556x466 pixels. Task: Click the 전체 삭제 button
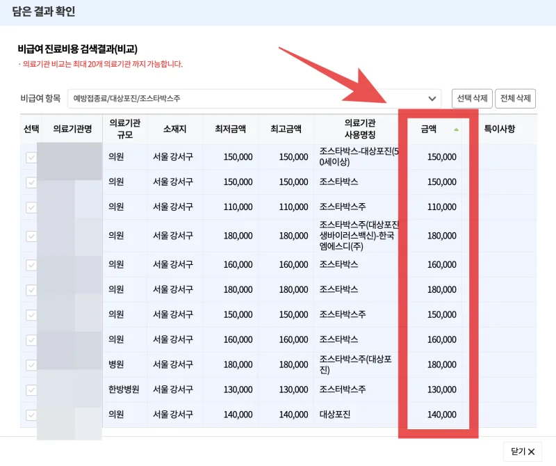517,98
